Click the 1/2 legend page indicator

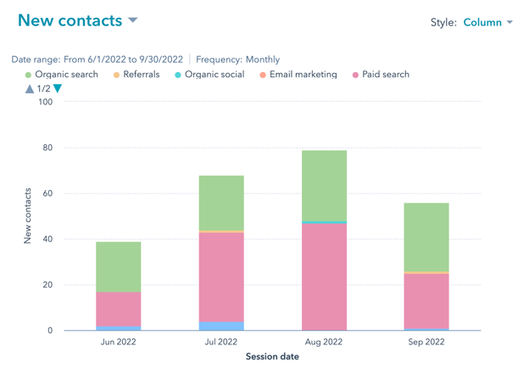click(43, 89)
